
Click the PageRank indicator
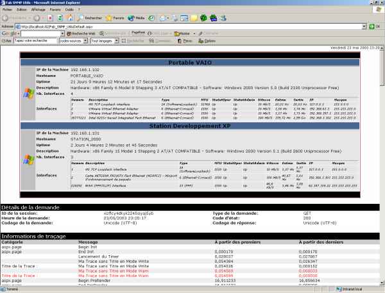pos(138,33)
